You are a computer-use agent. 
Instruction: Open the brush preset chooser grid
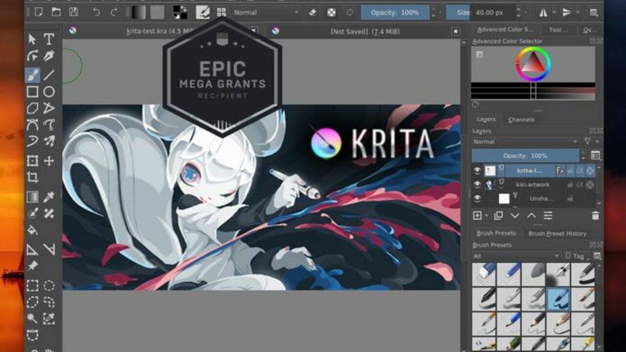pos(222,12)
